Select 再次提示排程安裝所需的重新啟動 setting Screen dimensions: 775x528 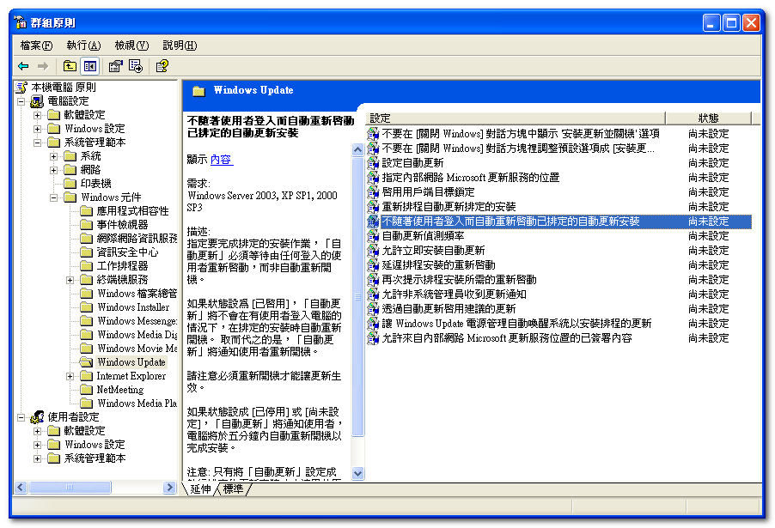459,280
